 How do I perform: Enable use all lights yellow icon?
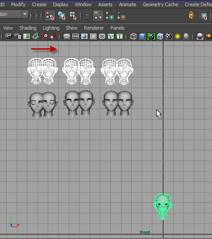pos(178,36)
